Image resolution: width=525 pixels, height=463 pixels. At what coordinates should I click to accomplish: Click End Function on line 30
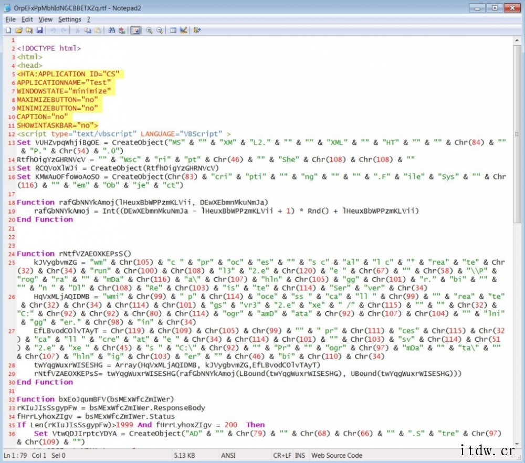(45, 382)
